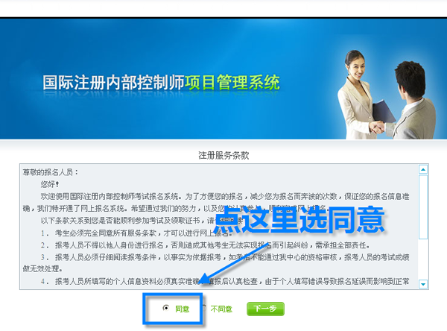
Task: Click the blue 点这里选同意 annotation text
Action: click(300, 219)
